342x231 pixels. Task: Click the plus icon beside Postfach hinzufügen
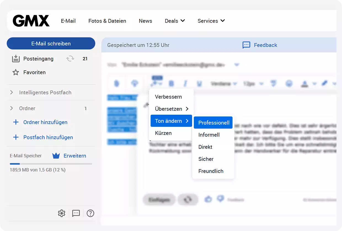pos(16,137)
